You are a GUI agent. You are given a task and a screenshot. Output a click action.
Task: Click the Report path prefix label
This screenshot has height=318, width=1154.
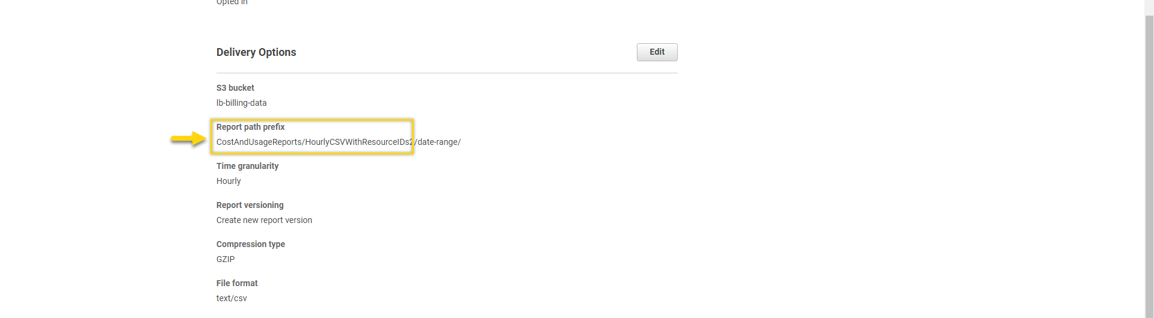[250, 127]
